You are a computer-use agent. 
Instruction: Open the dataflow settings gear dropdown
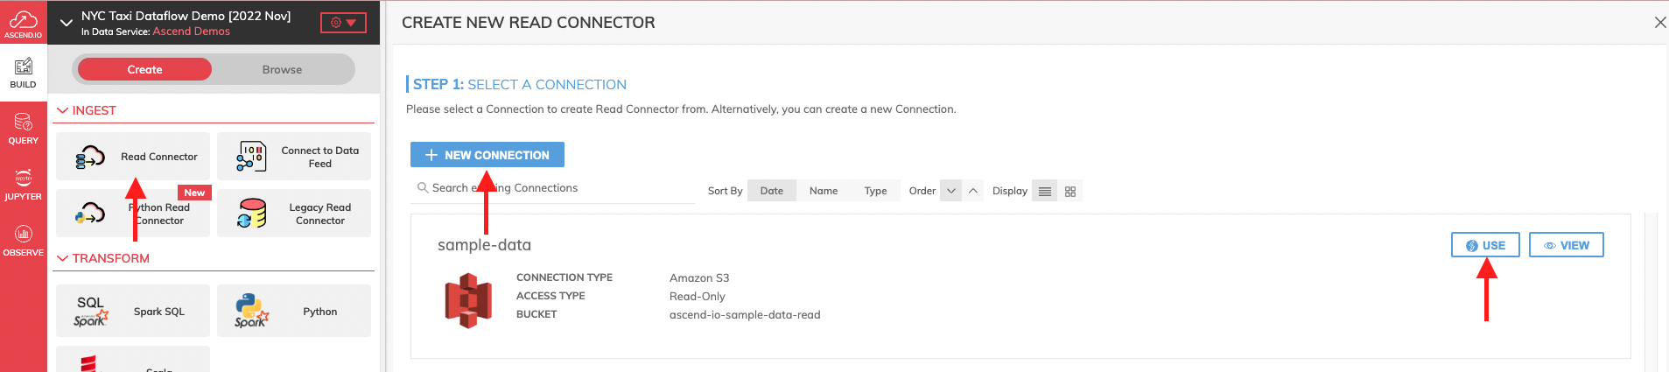tap(343, 23)
